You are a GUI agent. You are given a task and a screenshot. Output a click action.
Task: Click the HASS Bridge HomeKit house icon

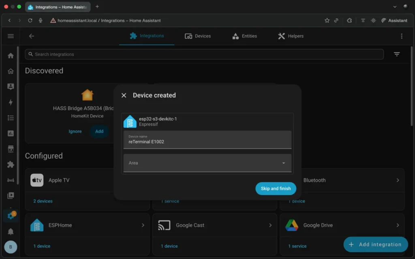(x=88, y=95)
